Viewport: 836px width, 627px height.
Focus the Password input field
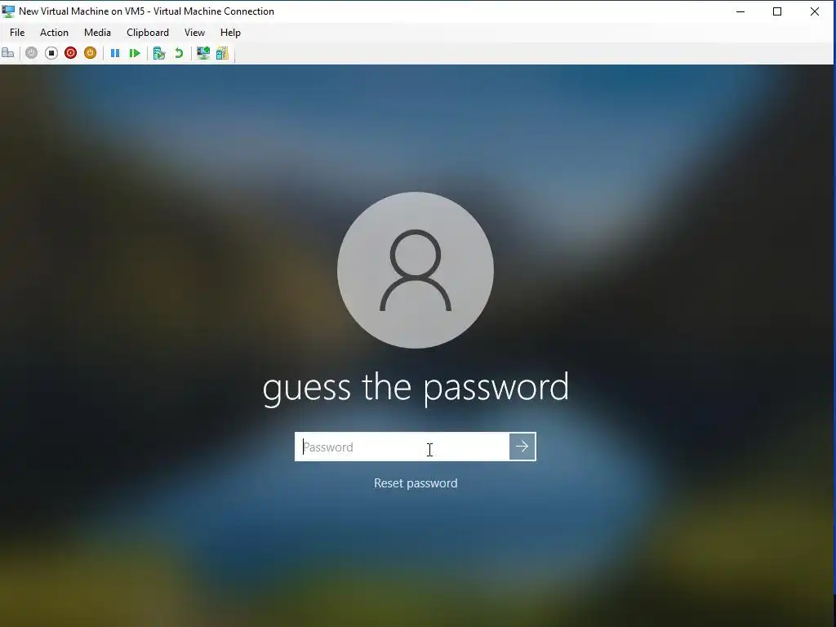pos(402,447)
